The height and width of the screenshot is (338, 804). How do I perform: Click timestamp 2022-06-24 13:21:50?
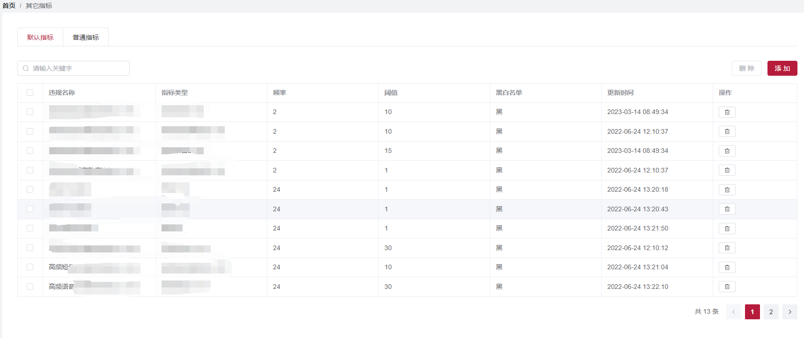click(x=638, y=228)
